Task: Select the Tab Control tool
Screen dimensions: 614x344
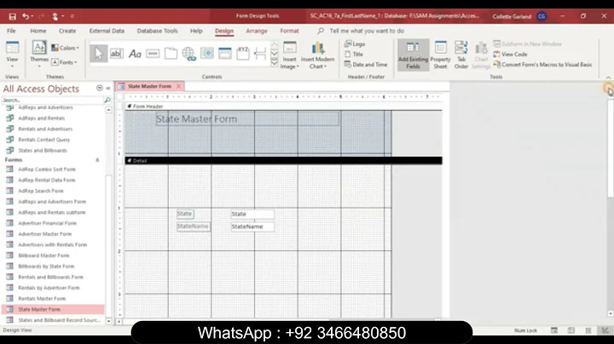Action: [171, 54]
